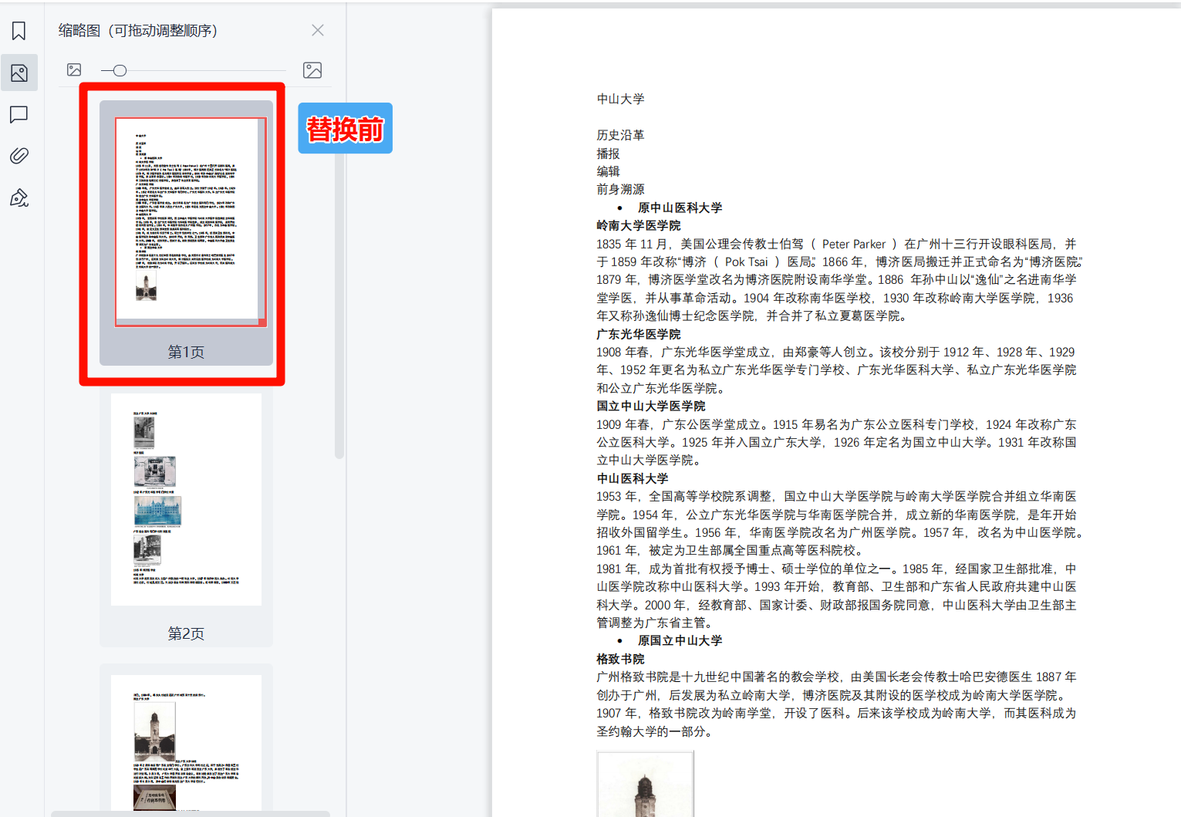Click the small image icon to shrink thumbnails
Screen dimensions: 1181x817
tap(74, 70)
